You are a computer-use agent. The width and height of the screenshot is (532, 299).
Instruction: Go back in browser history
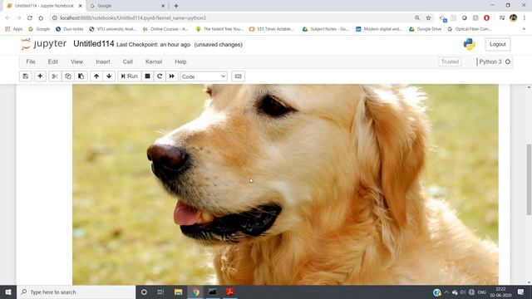tap(7, 18)
